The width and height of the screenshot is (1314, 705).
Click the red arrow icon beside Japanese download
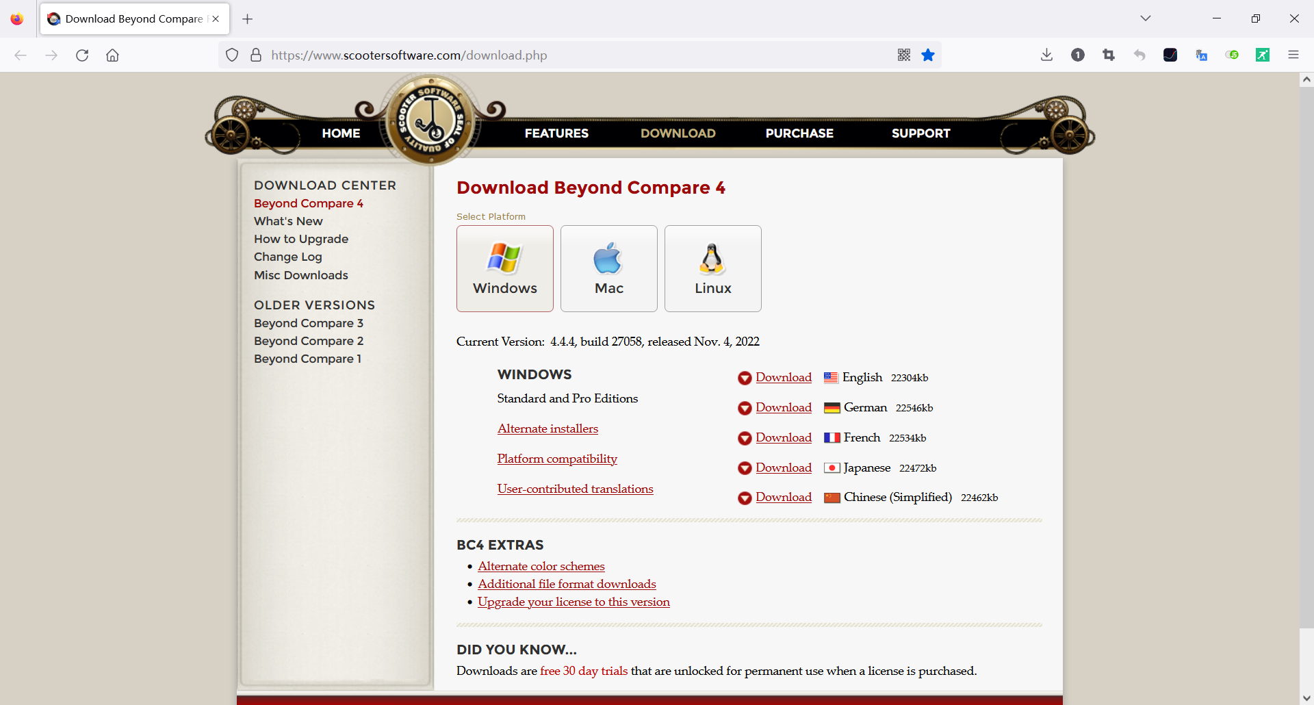(x=745, y=468)
